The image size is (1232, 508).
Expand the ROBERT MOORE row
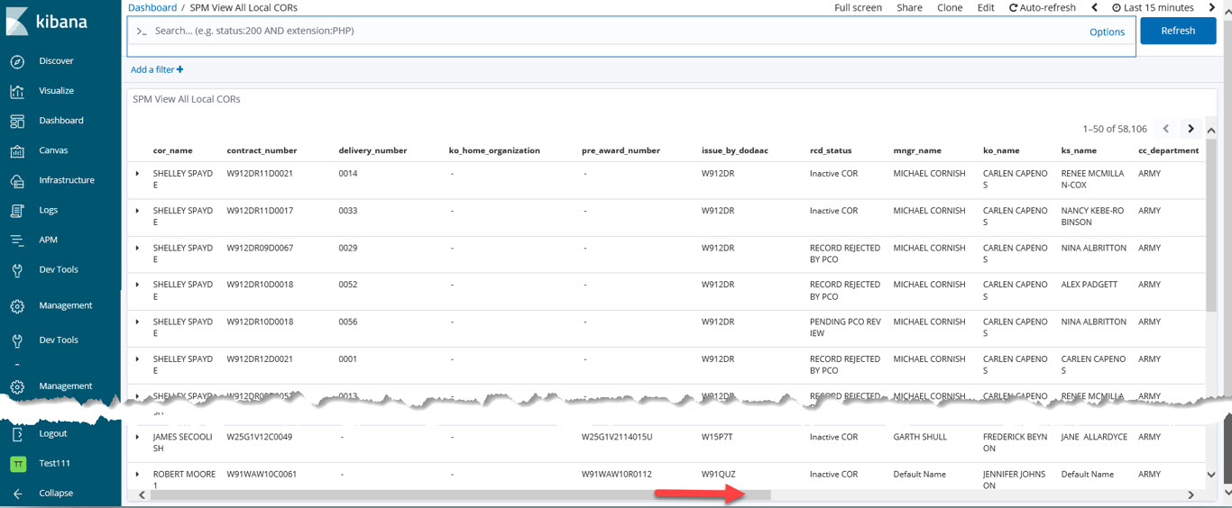pos(137,474)
